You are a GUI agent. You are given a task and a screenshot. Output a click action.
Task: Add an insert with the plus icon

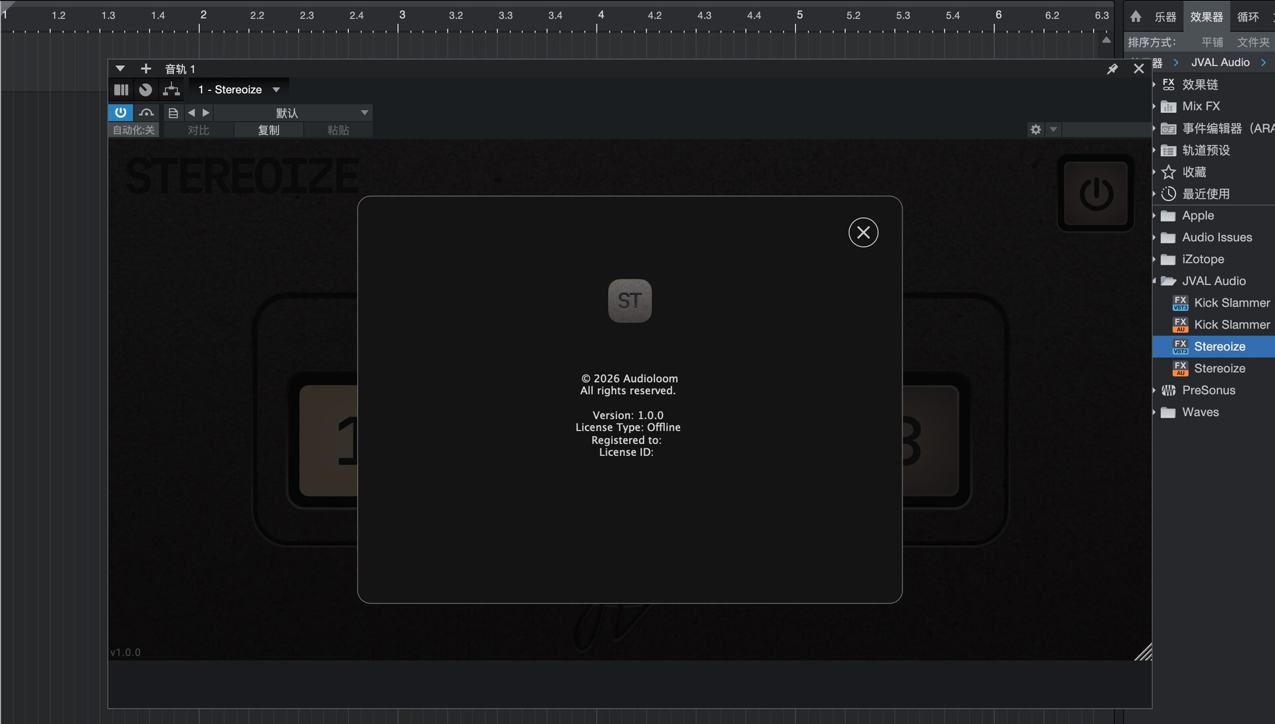146,68
